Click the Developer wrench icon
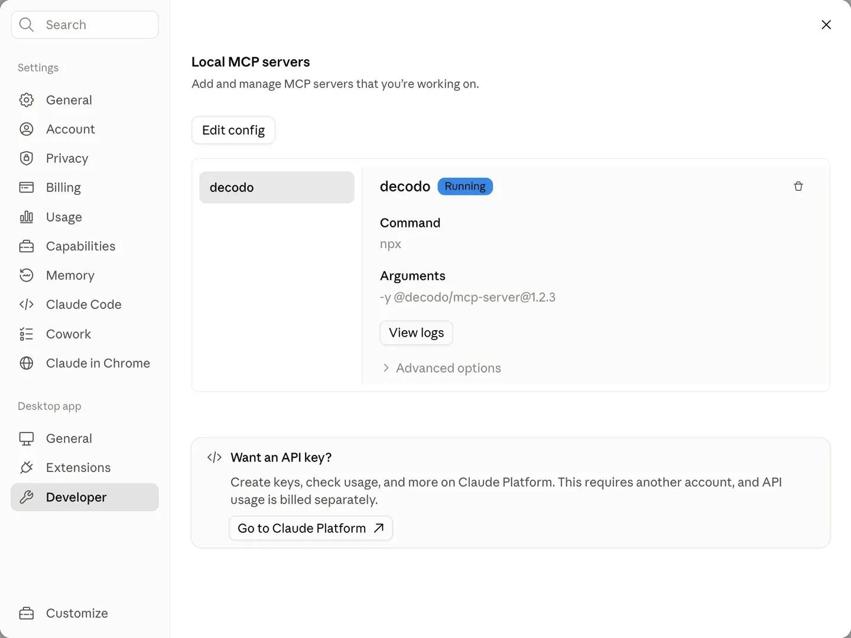The width and height of the screenshot is (851, 638). (x=27, y=497)
